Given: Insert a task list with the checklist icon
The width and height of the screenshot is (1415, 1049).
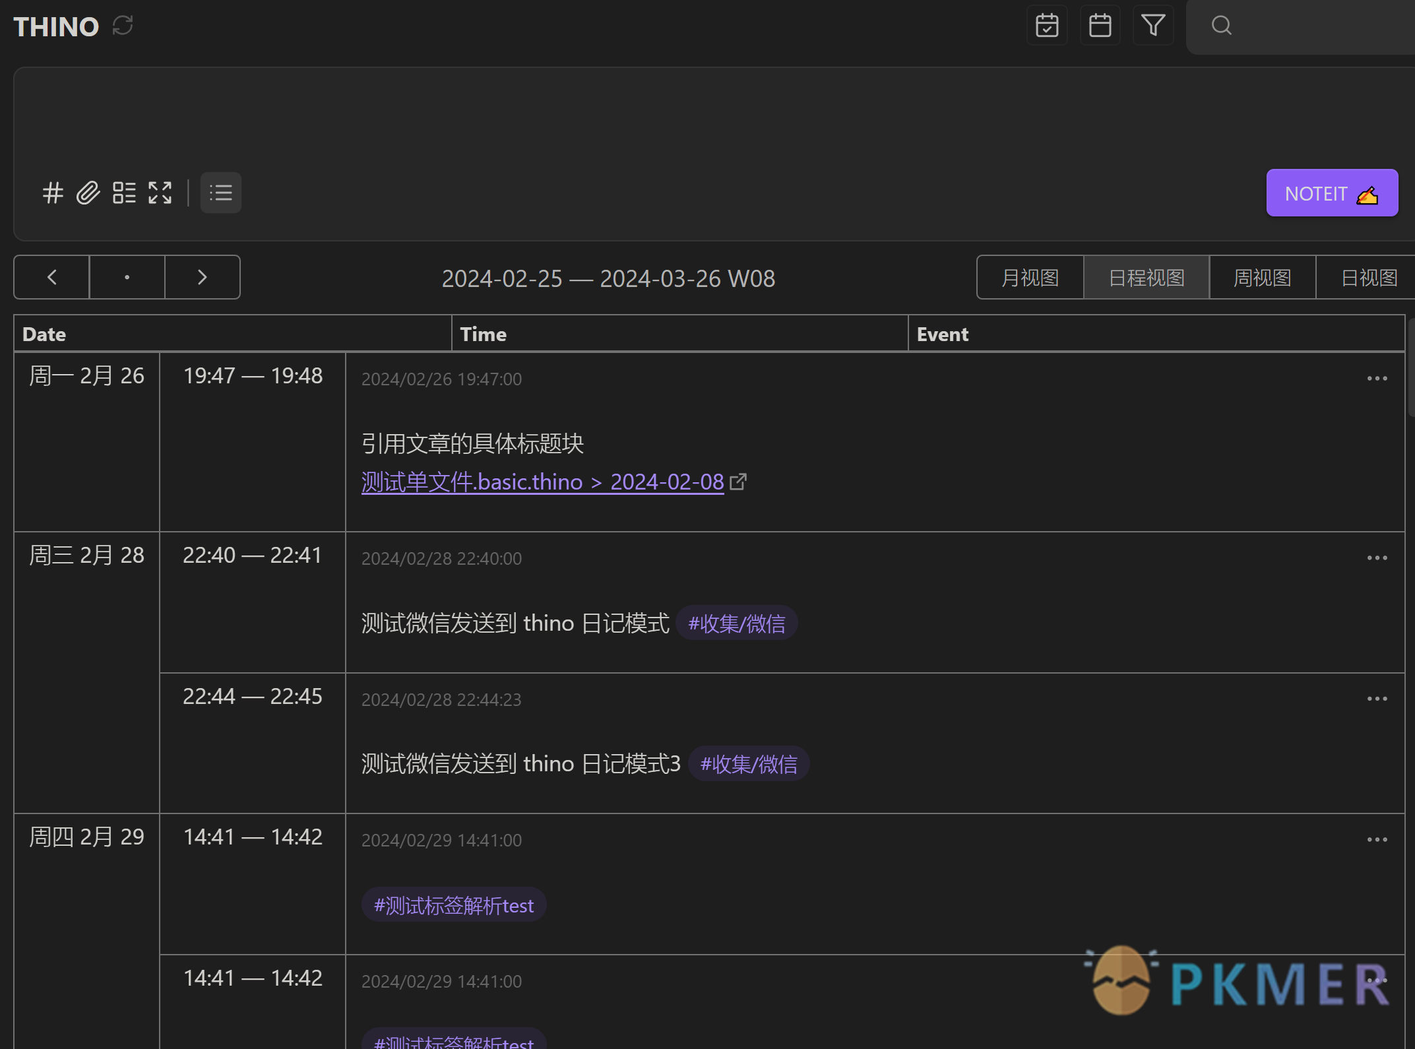Looking at the screenshot, I should pos(124,193).
